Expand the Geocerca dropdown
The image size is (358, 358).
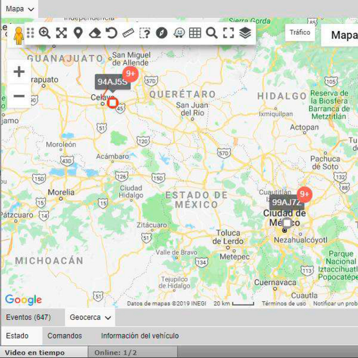pyautogui.click(x=90, y=317)
